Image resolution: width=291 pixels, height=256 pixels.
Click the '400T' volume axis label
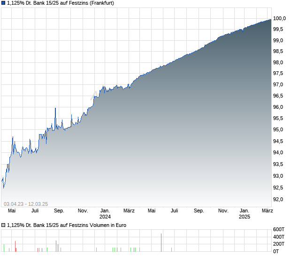[279, 237]
